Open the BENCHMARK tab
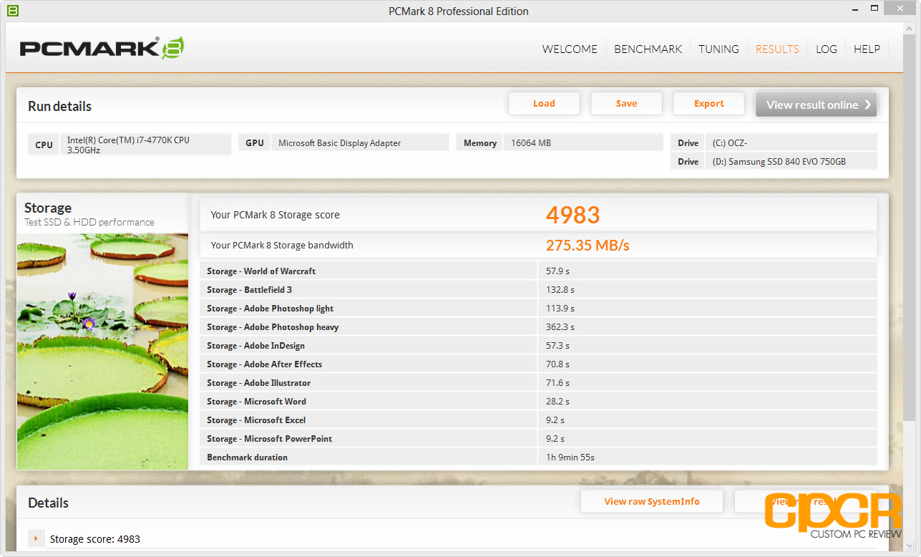The height and width of the screenshot is (557, 921). [x=648, y=49]
